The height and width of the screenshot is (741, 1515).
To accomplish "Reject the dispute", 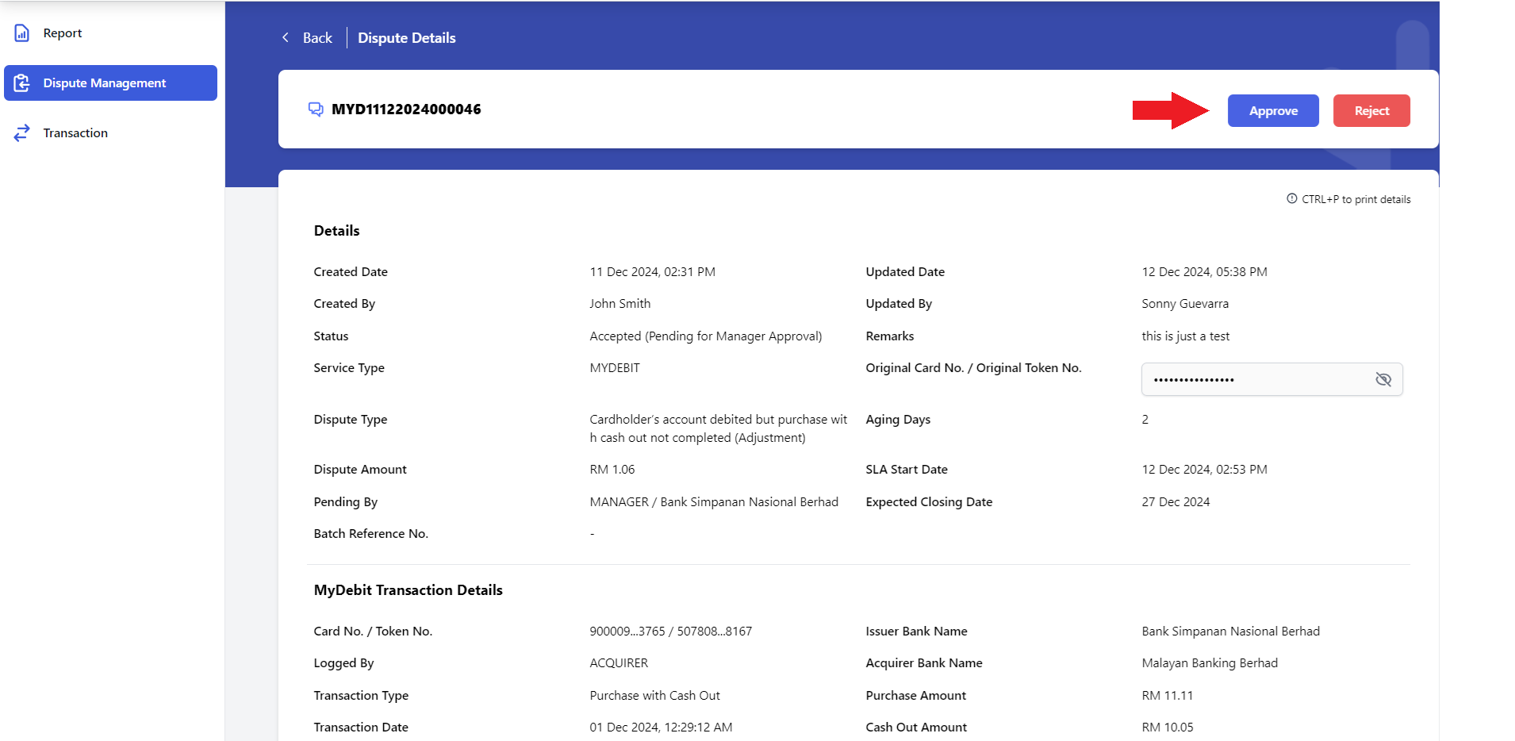I will [x=1371, y=110].
